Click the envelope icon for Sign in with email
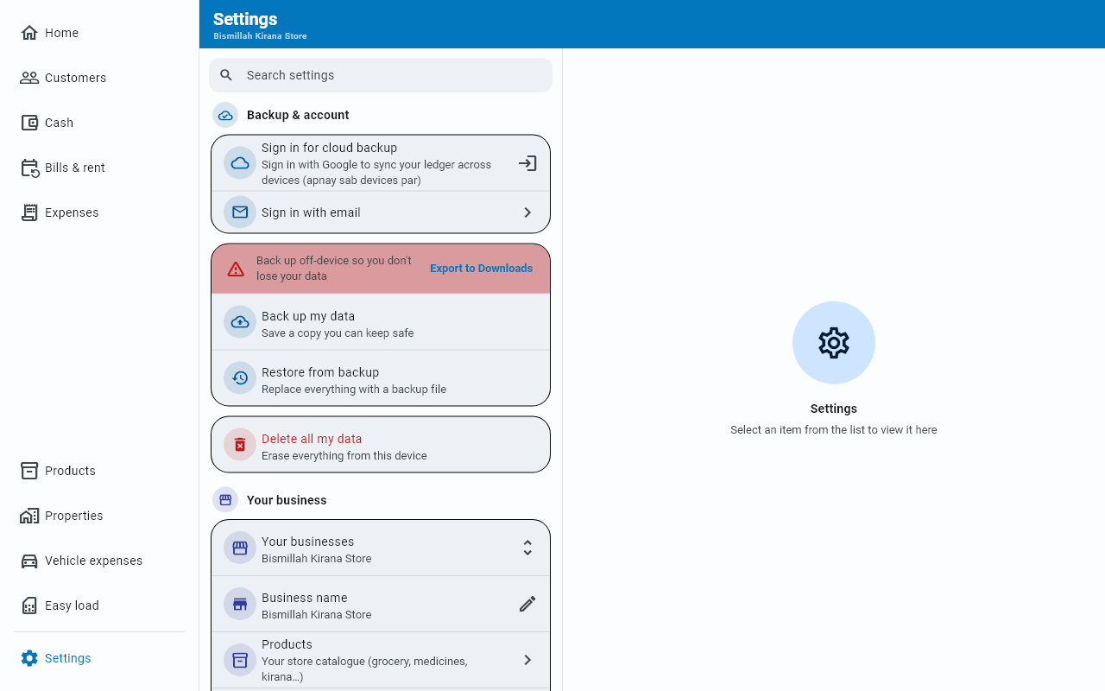This screenshot has width=1105, height=691. (x=240, y=212)
